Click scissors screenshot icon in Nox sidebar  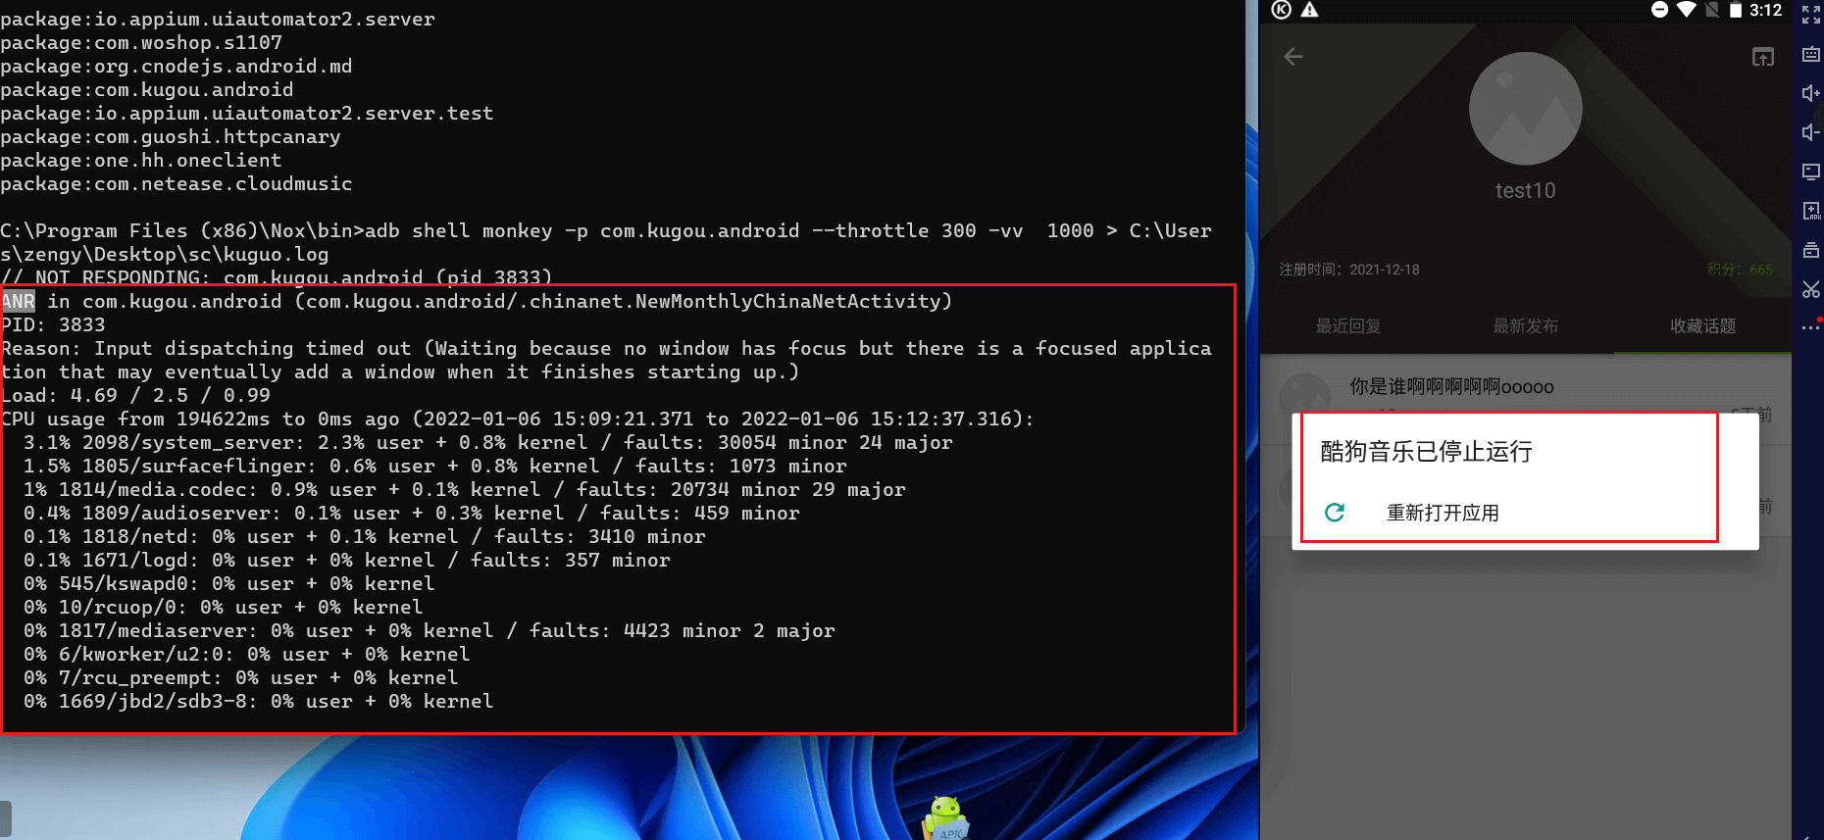click(x=1810, y=289)
